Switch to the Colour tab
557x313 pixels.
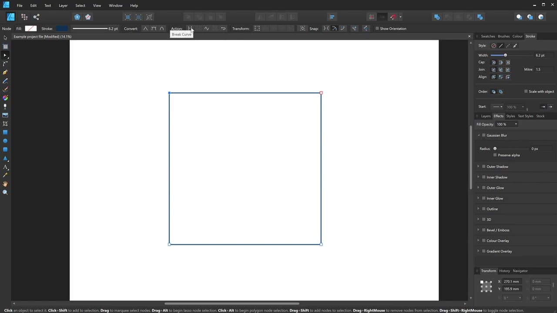tap(517, 37)
